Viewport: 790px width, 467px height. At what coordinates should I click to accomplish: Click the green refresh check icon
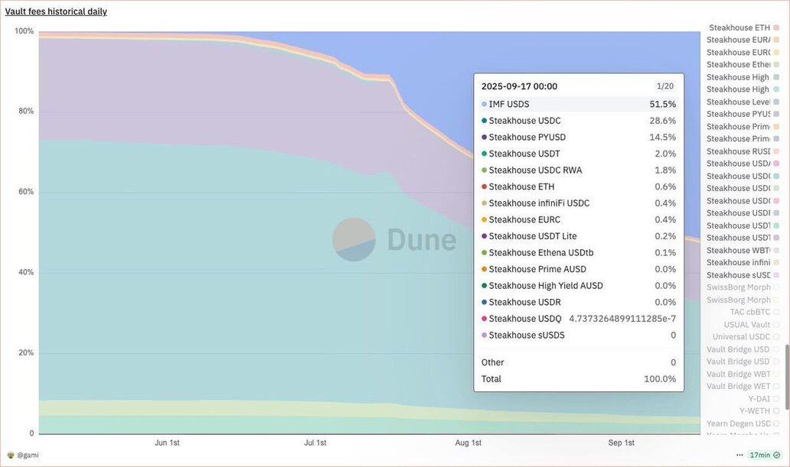776,455
